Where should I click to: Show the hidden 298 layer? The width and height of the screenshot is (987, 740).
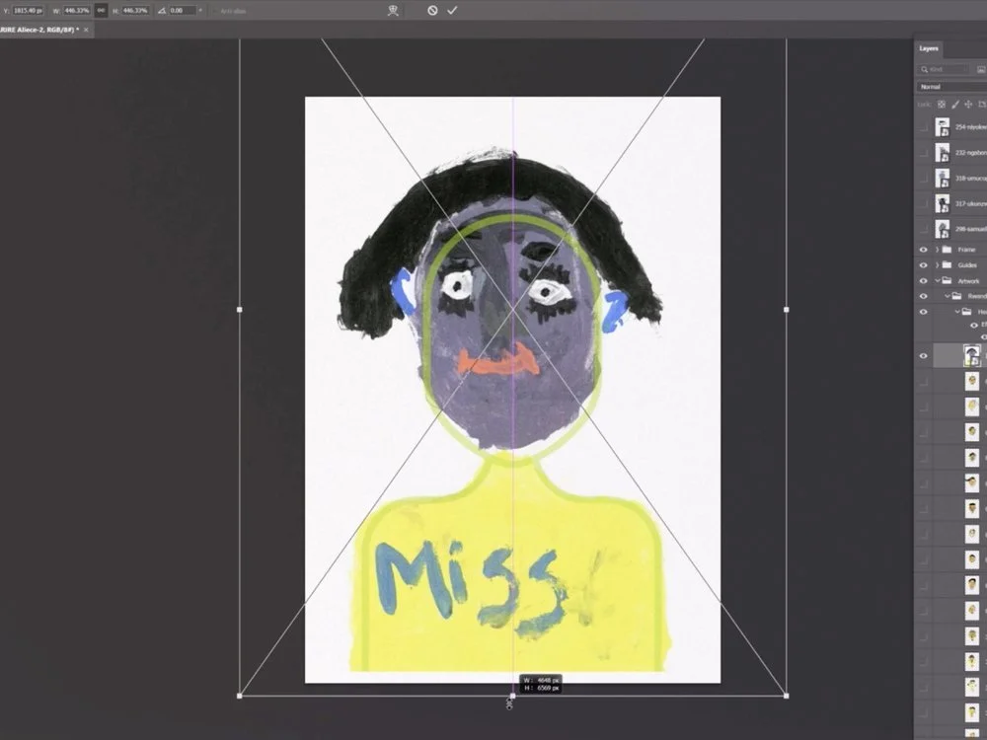tap(924, 229)
